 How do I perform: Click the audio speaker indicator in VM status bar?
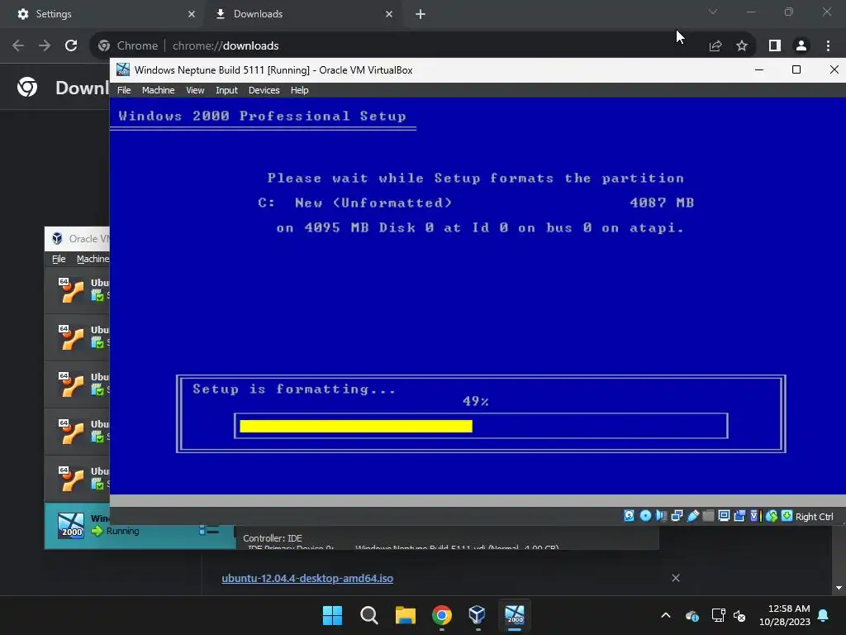(661, 516)
